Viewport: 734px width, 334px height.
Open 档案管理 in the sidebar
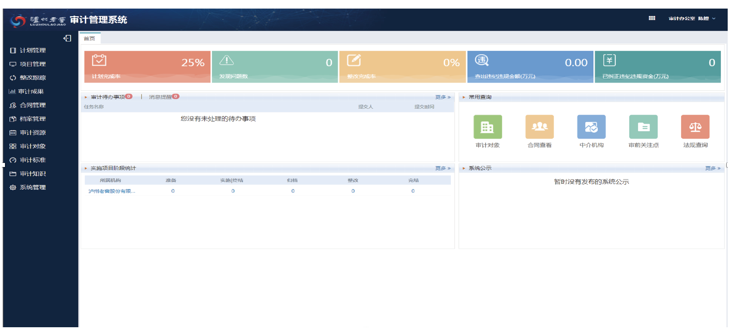[x=33, y=119]
